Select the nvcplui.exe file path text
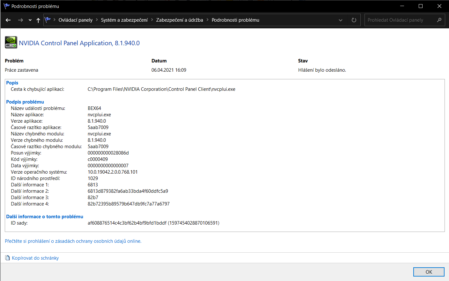The width and height of the screenshot is (449, 281). pyautogui.click(x=162, y=89)
